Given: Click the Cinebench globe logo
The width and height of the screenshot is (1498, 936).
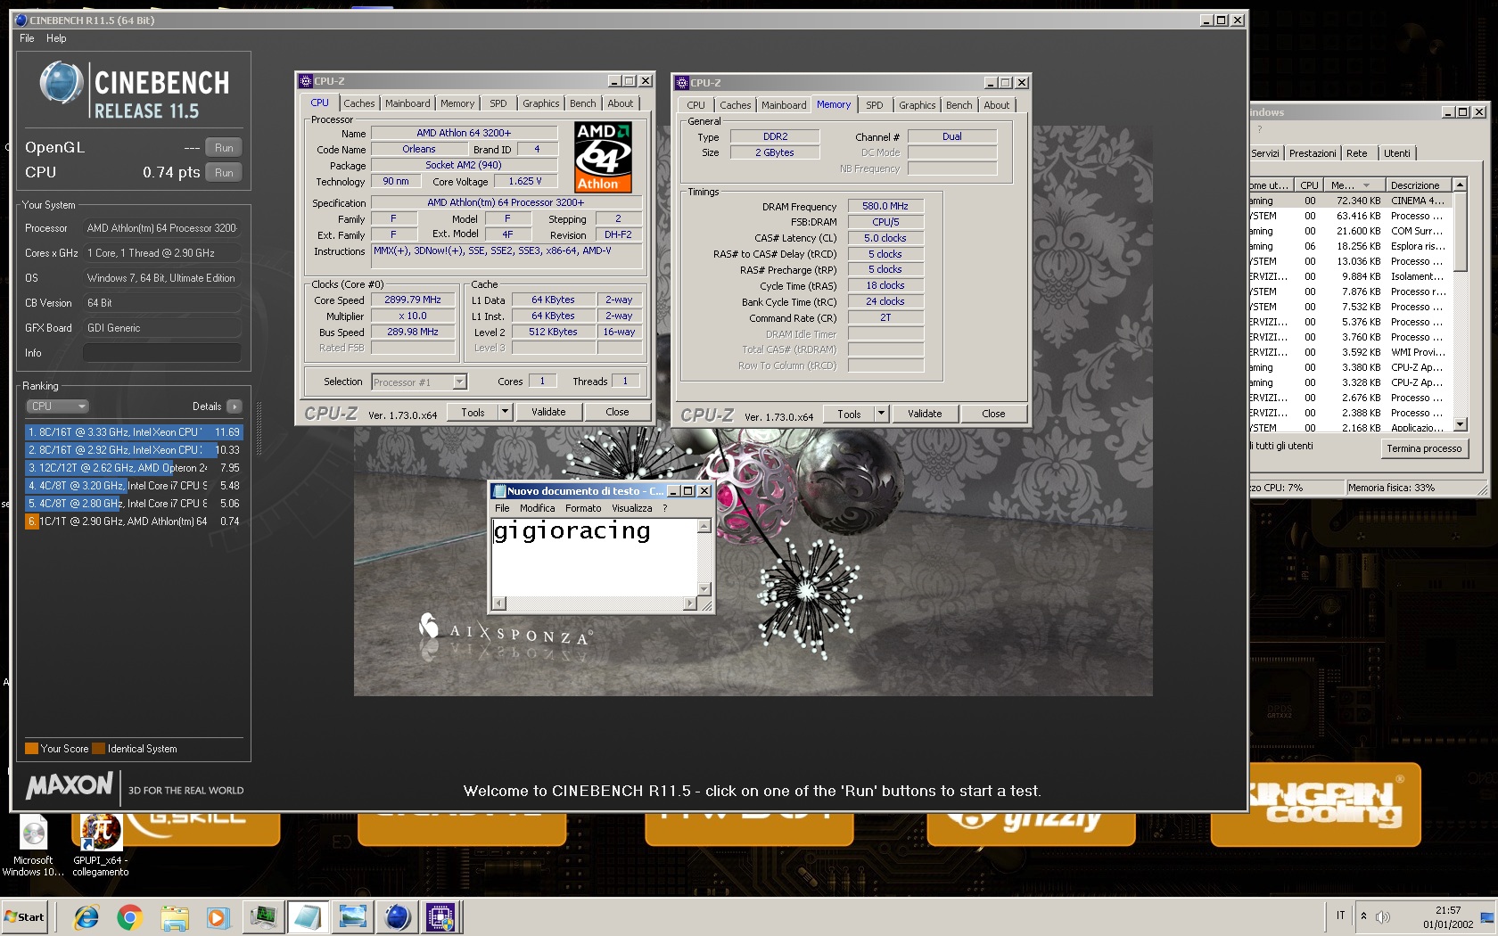Looking at the screenshot, I should tap(62, 83).
